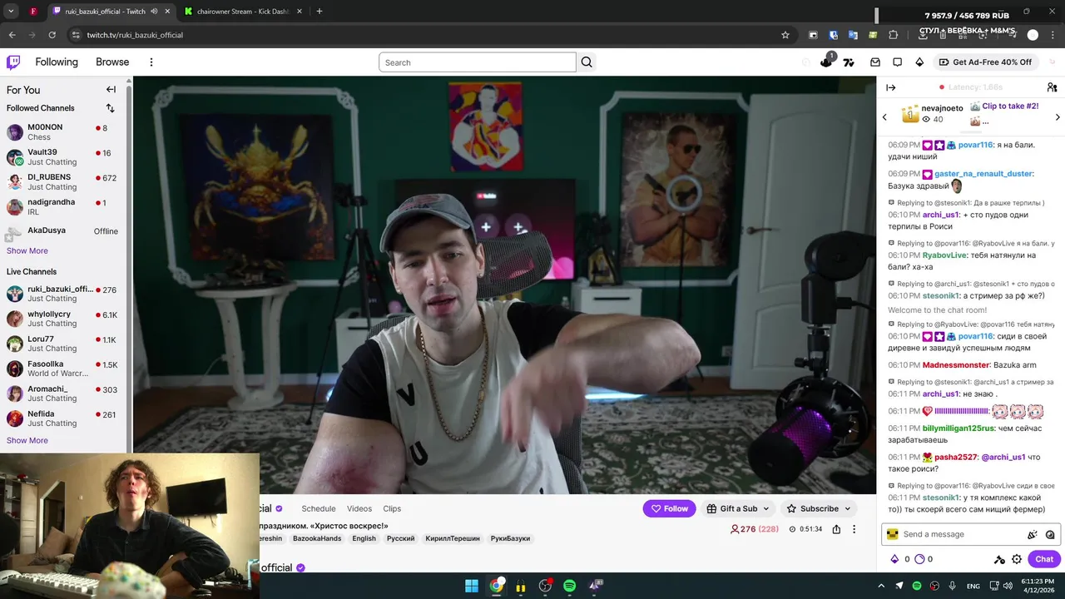This screenshot has width=1065, height=599.
Task: Open the celebration party popper icon in chat
Action: click(1033, 535)
